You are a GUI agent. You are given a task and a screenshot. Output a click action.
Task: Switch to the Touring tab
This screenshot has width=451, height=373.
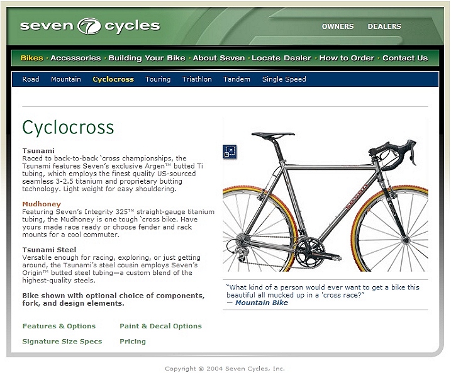pos(158,79)
